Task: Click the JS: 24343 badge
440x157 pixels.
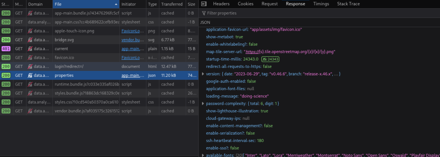Action: pyautogui.click(x=270, y=59)
